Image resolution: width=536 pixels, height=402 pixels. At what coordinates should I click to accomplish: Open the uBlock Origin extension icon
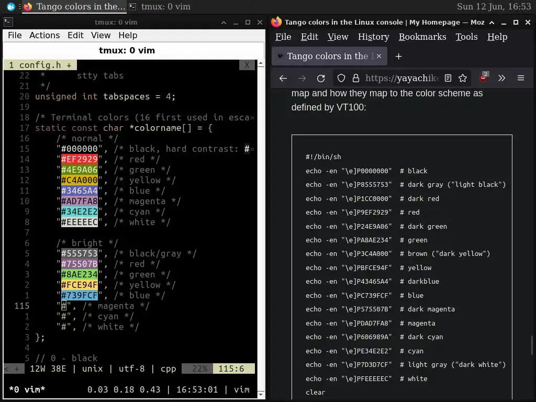click(x=483, y=77)
